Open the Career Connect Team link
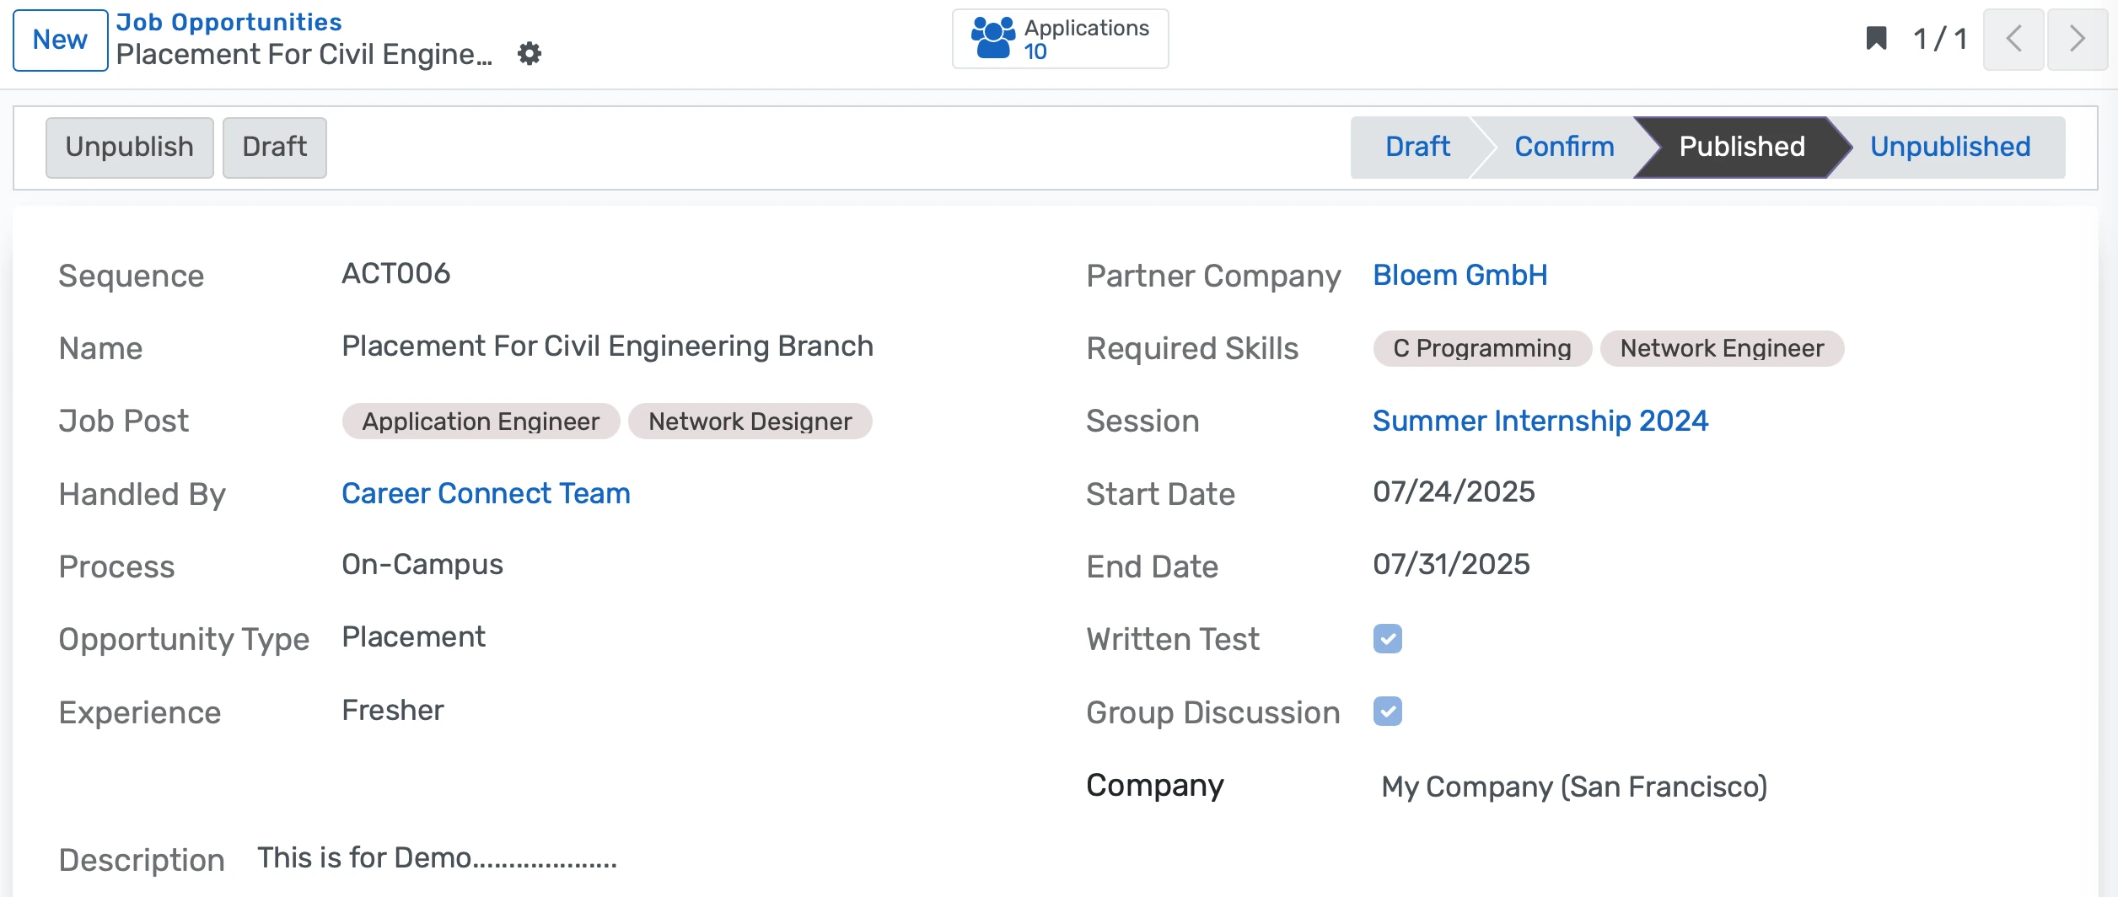2118x897 pixels. click(486, 493)
